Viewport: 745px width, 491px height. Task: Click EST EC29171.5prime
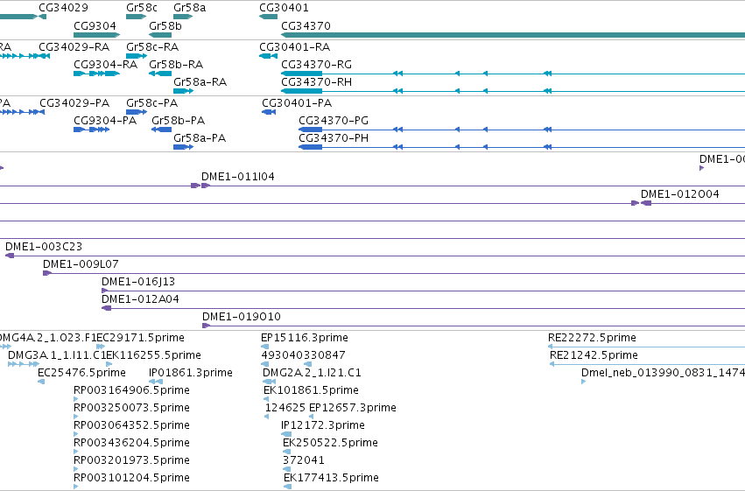point(141,338)
